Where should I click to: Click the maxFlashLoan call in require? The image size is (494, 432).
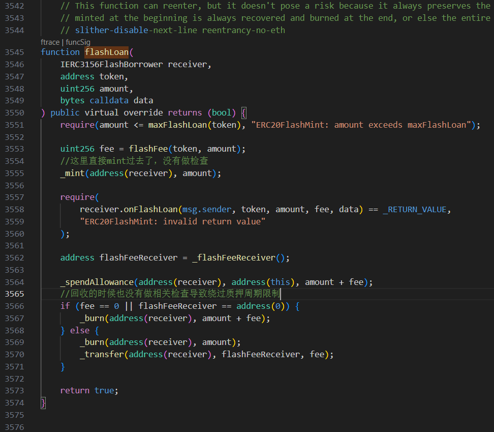[177, 125]
